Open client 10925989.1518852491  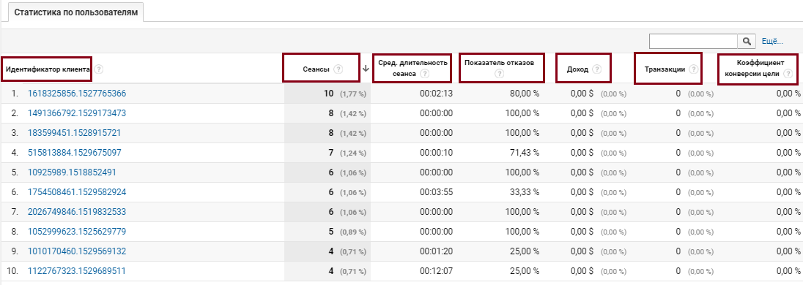(72, 172)
